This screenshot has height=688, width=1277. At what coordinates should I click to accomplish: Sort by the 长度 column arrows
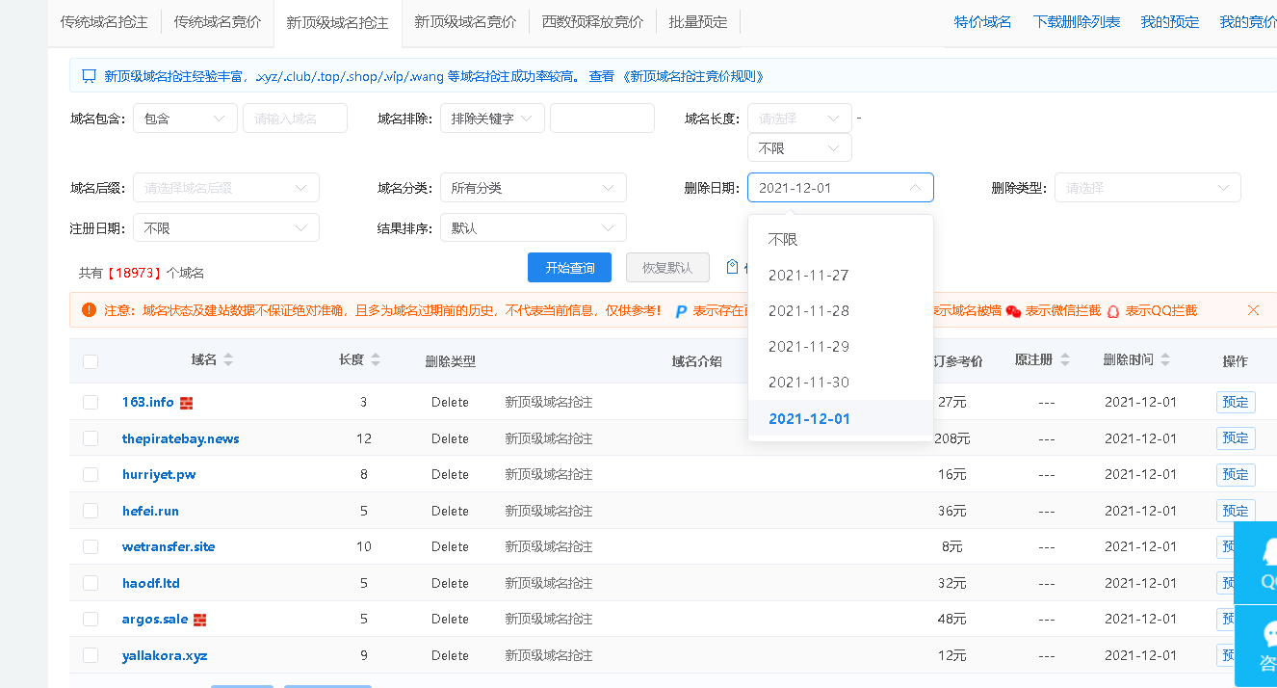pyautogui.click(x=376, y=360)
